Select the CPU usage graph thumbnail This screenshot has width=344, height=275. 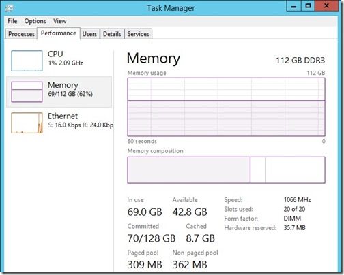tap(27, 61)
